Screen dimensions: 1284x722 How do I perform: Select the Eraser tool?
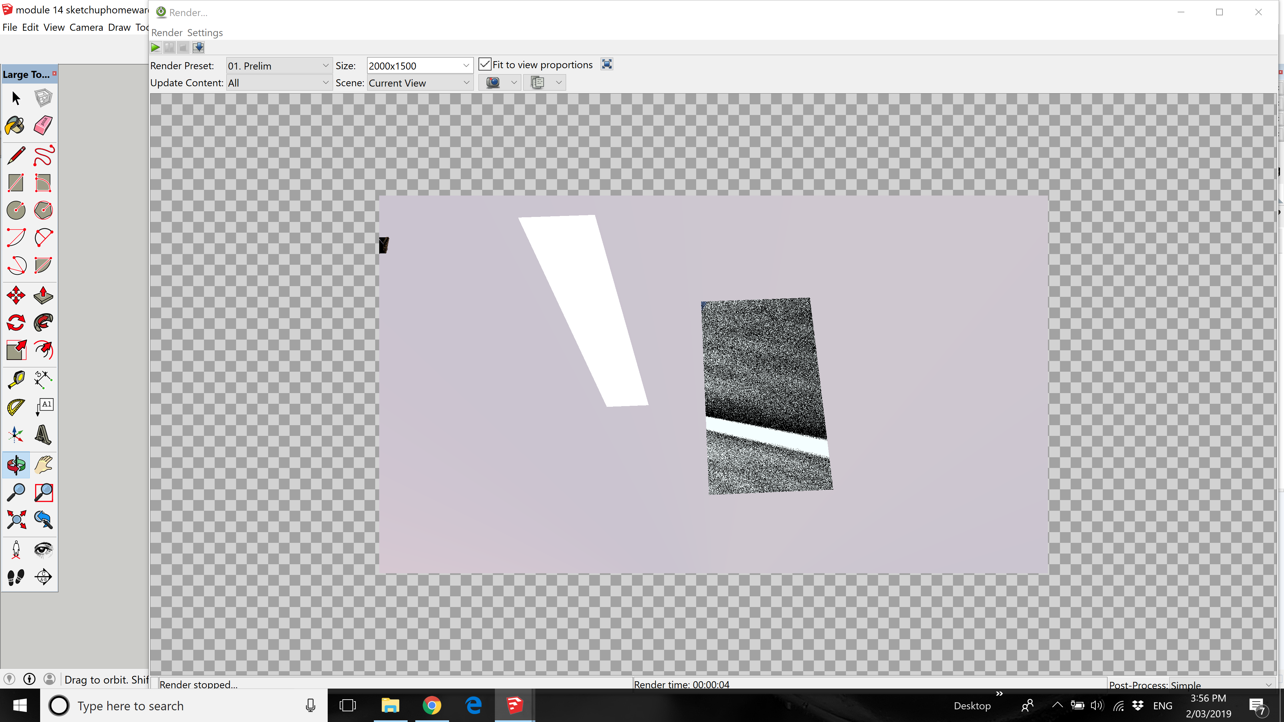pos(43,126)
